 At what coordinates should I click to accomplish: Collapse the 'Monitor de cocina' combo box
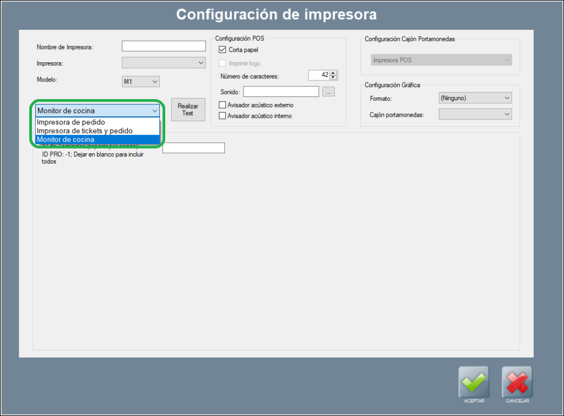click(x=154, y=111)
